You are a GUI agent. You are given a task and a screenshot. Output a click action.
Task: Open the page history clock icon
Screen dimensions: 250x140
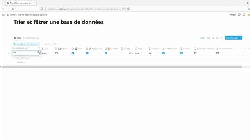tap(244, 15)
